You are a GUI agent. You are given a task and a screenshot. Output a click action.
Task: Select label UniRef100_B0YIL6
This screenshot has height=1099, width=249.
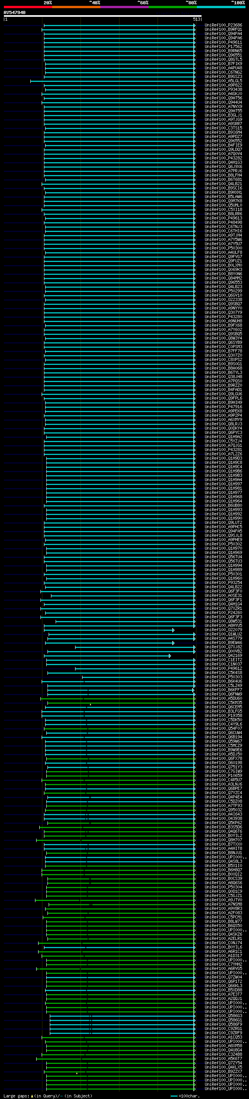(x=223, y=947)
